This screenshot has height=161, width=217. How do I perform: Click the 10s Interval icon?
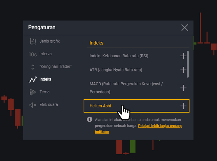point(33,54)
